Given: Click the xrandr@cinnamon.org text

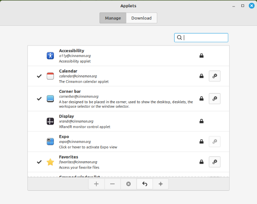Looking at the screenshot, I should click(x=76, y=121).
